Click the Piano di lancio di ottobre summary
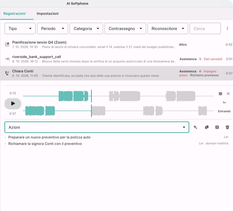The image size is (233, 211). 109,47
